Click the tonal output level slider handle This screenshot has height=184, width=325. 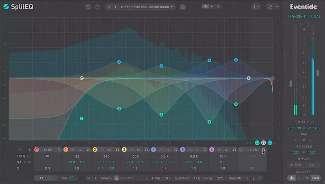[318, 73]
